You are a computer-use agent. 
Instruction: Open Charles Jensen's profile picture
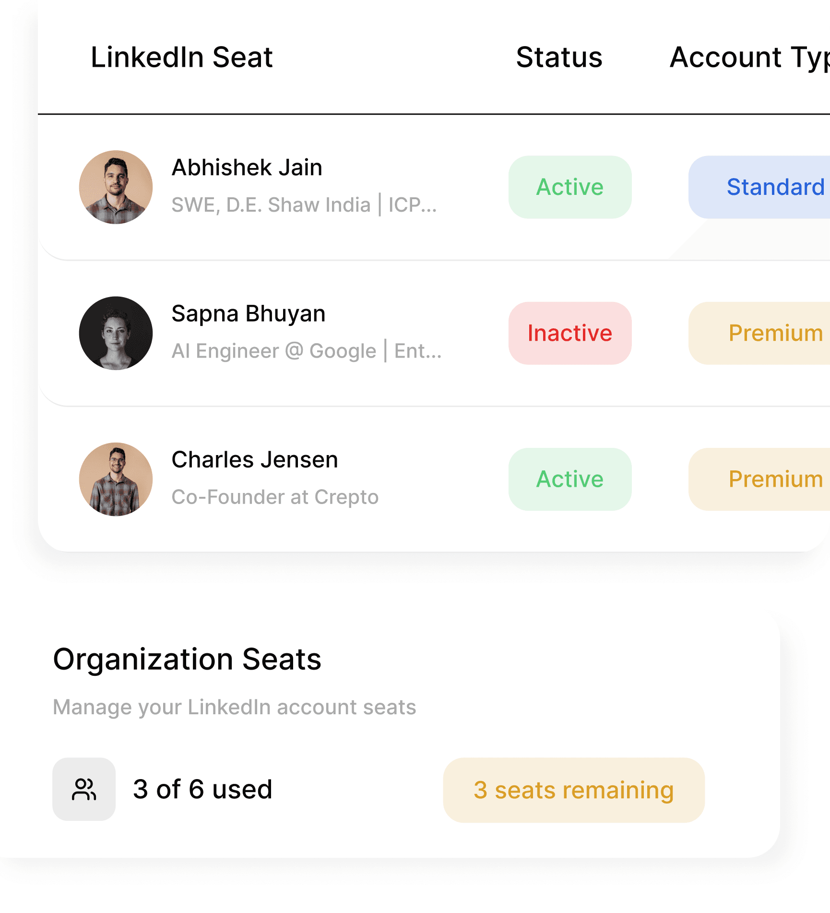(x=116, y=479)
